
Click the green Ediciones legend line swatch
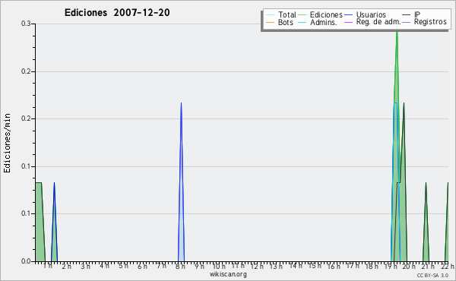302,15
